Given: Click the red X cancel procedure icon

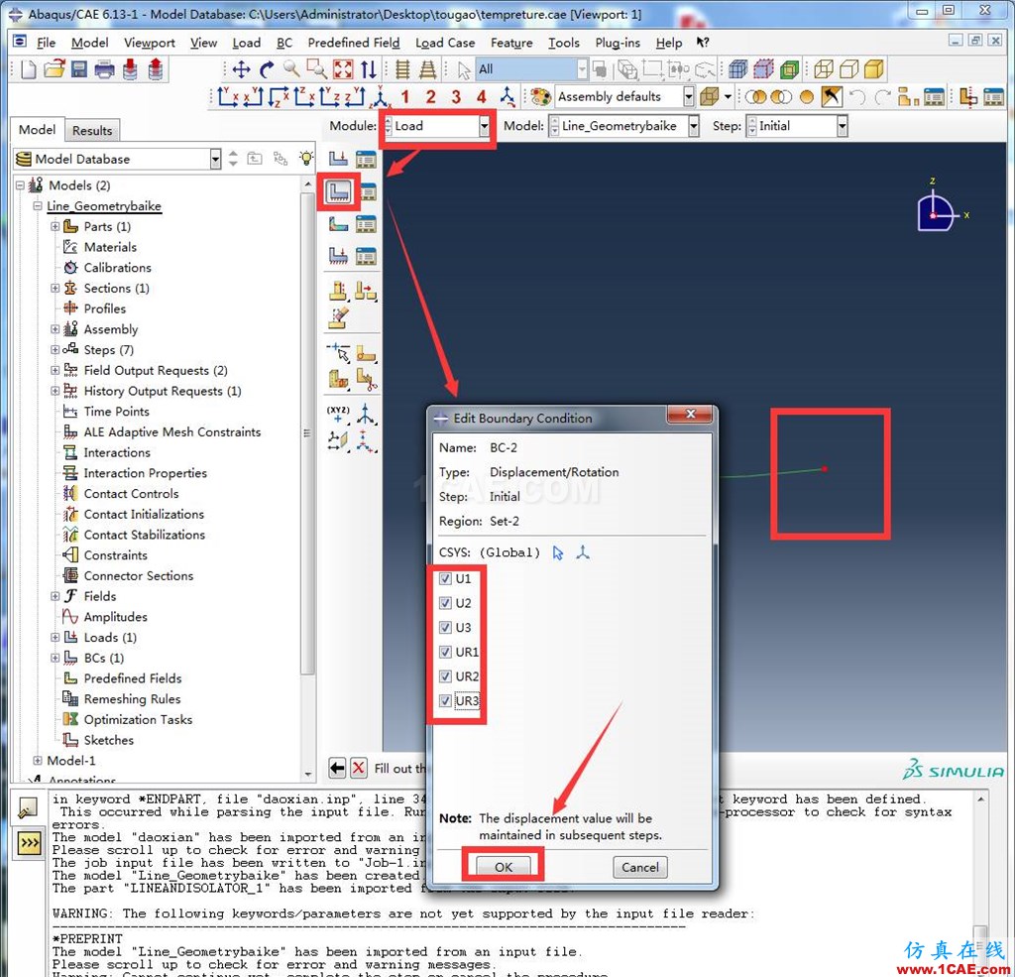Looking at the screenshot, I should 359,769.
